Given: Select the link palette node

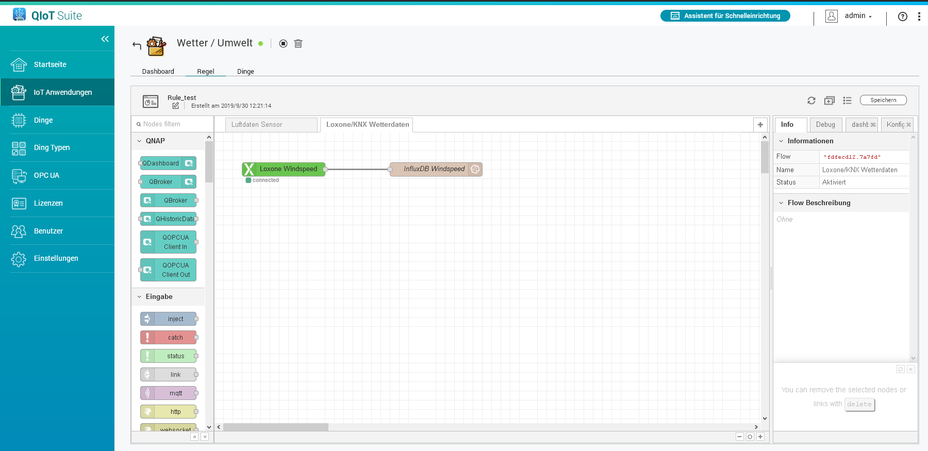Looking at the screenshot, I should [168, 375].
